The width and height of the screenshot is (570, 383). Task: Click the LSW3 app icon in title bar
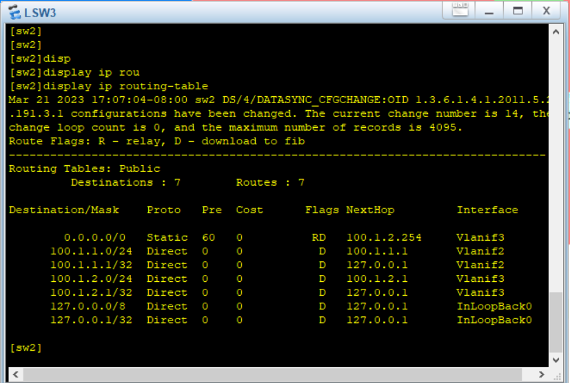[14, 12]
